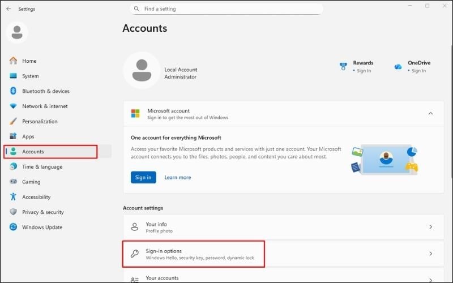Open Your info profile photo page
The height and width of the screenshot is (283, 453).
pyautogui.click(x=284, y=227)
